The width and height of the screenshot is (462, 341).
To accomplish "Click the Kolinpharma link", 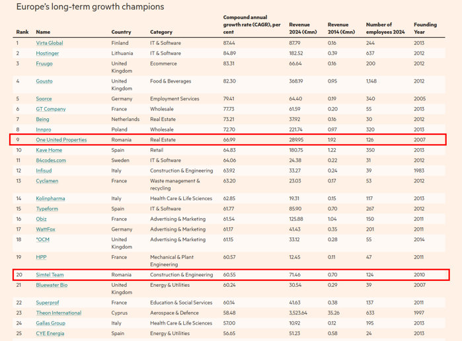I will coord(51,198).
